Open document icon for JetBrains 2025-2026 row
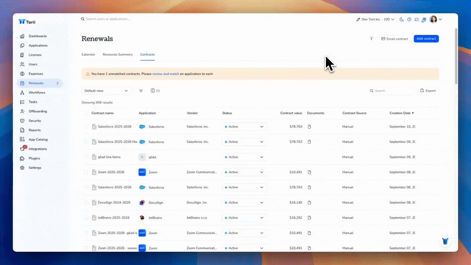The image size is (471, 265). 309,218
